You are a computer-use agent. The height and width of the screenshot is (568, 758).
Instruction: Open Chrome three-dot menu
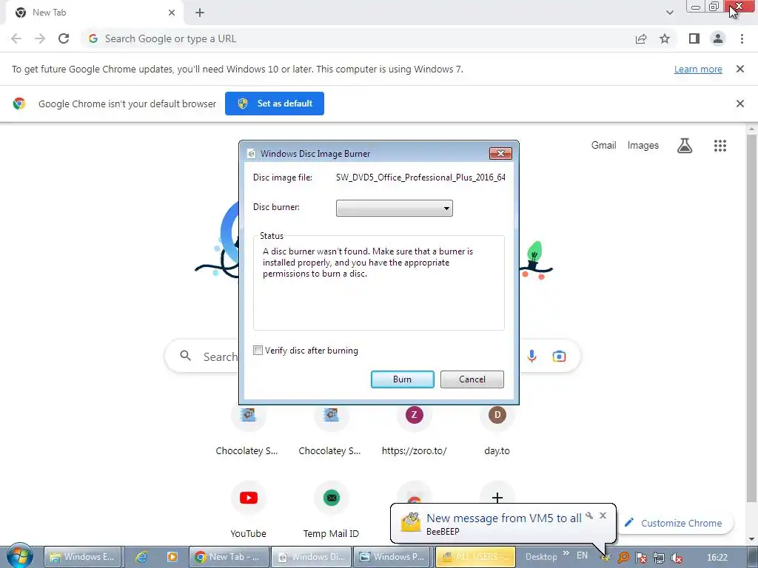[742, 38]
